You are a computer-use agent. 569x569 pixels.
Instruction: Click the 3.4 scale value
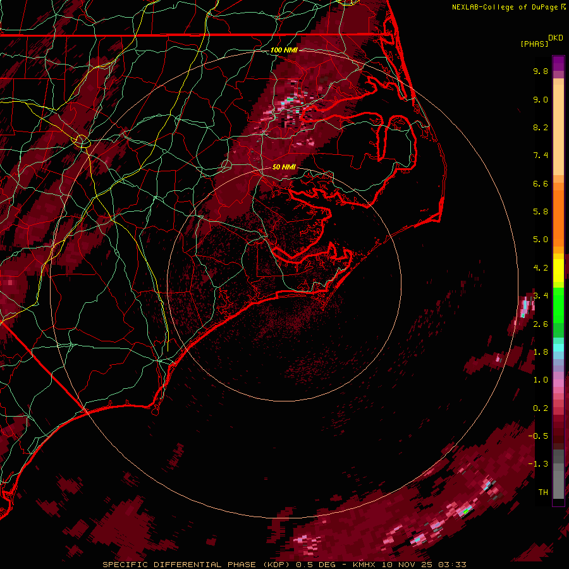[541, 296]
